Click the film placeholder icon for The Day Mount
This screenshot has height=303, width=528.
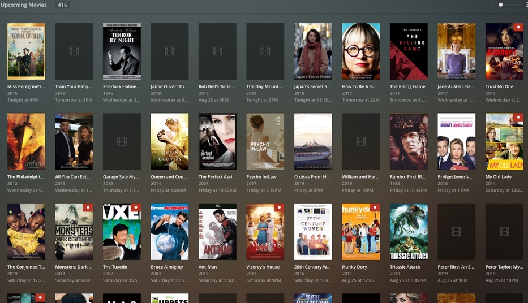coord(265,51)
